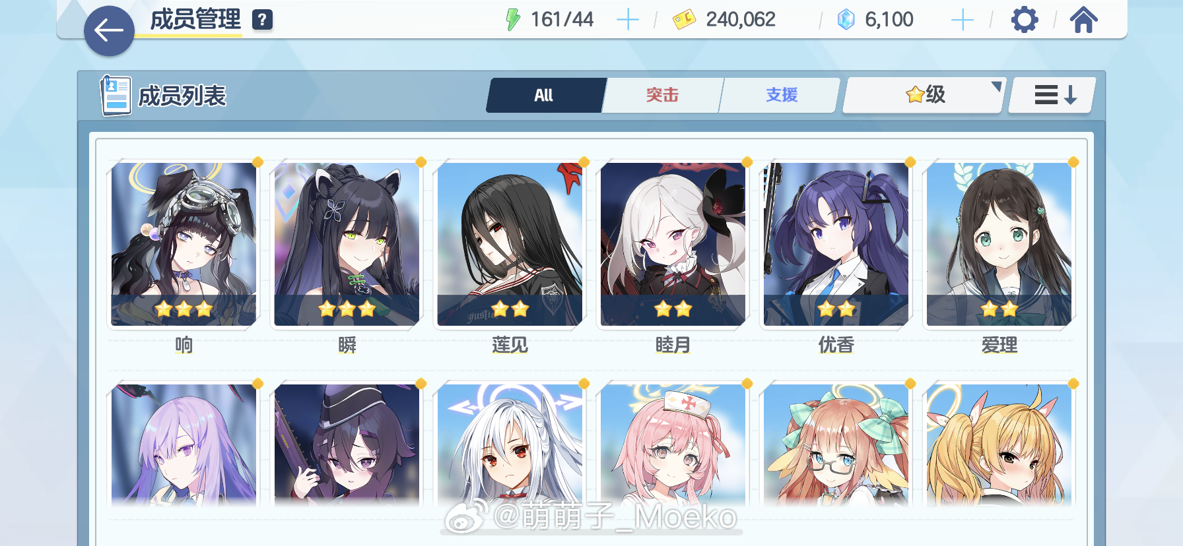Return to lobby with the home icon
Screen dimensions: 1183x546
(1083, 20)
